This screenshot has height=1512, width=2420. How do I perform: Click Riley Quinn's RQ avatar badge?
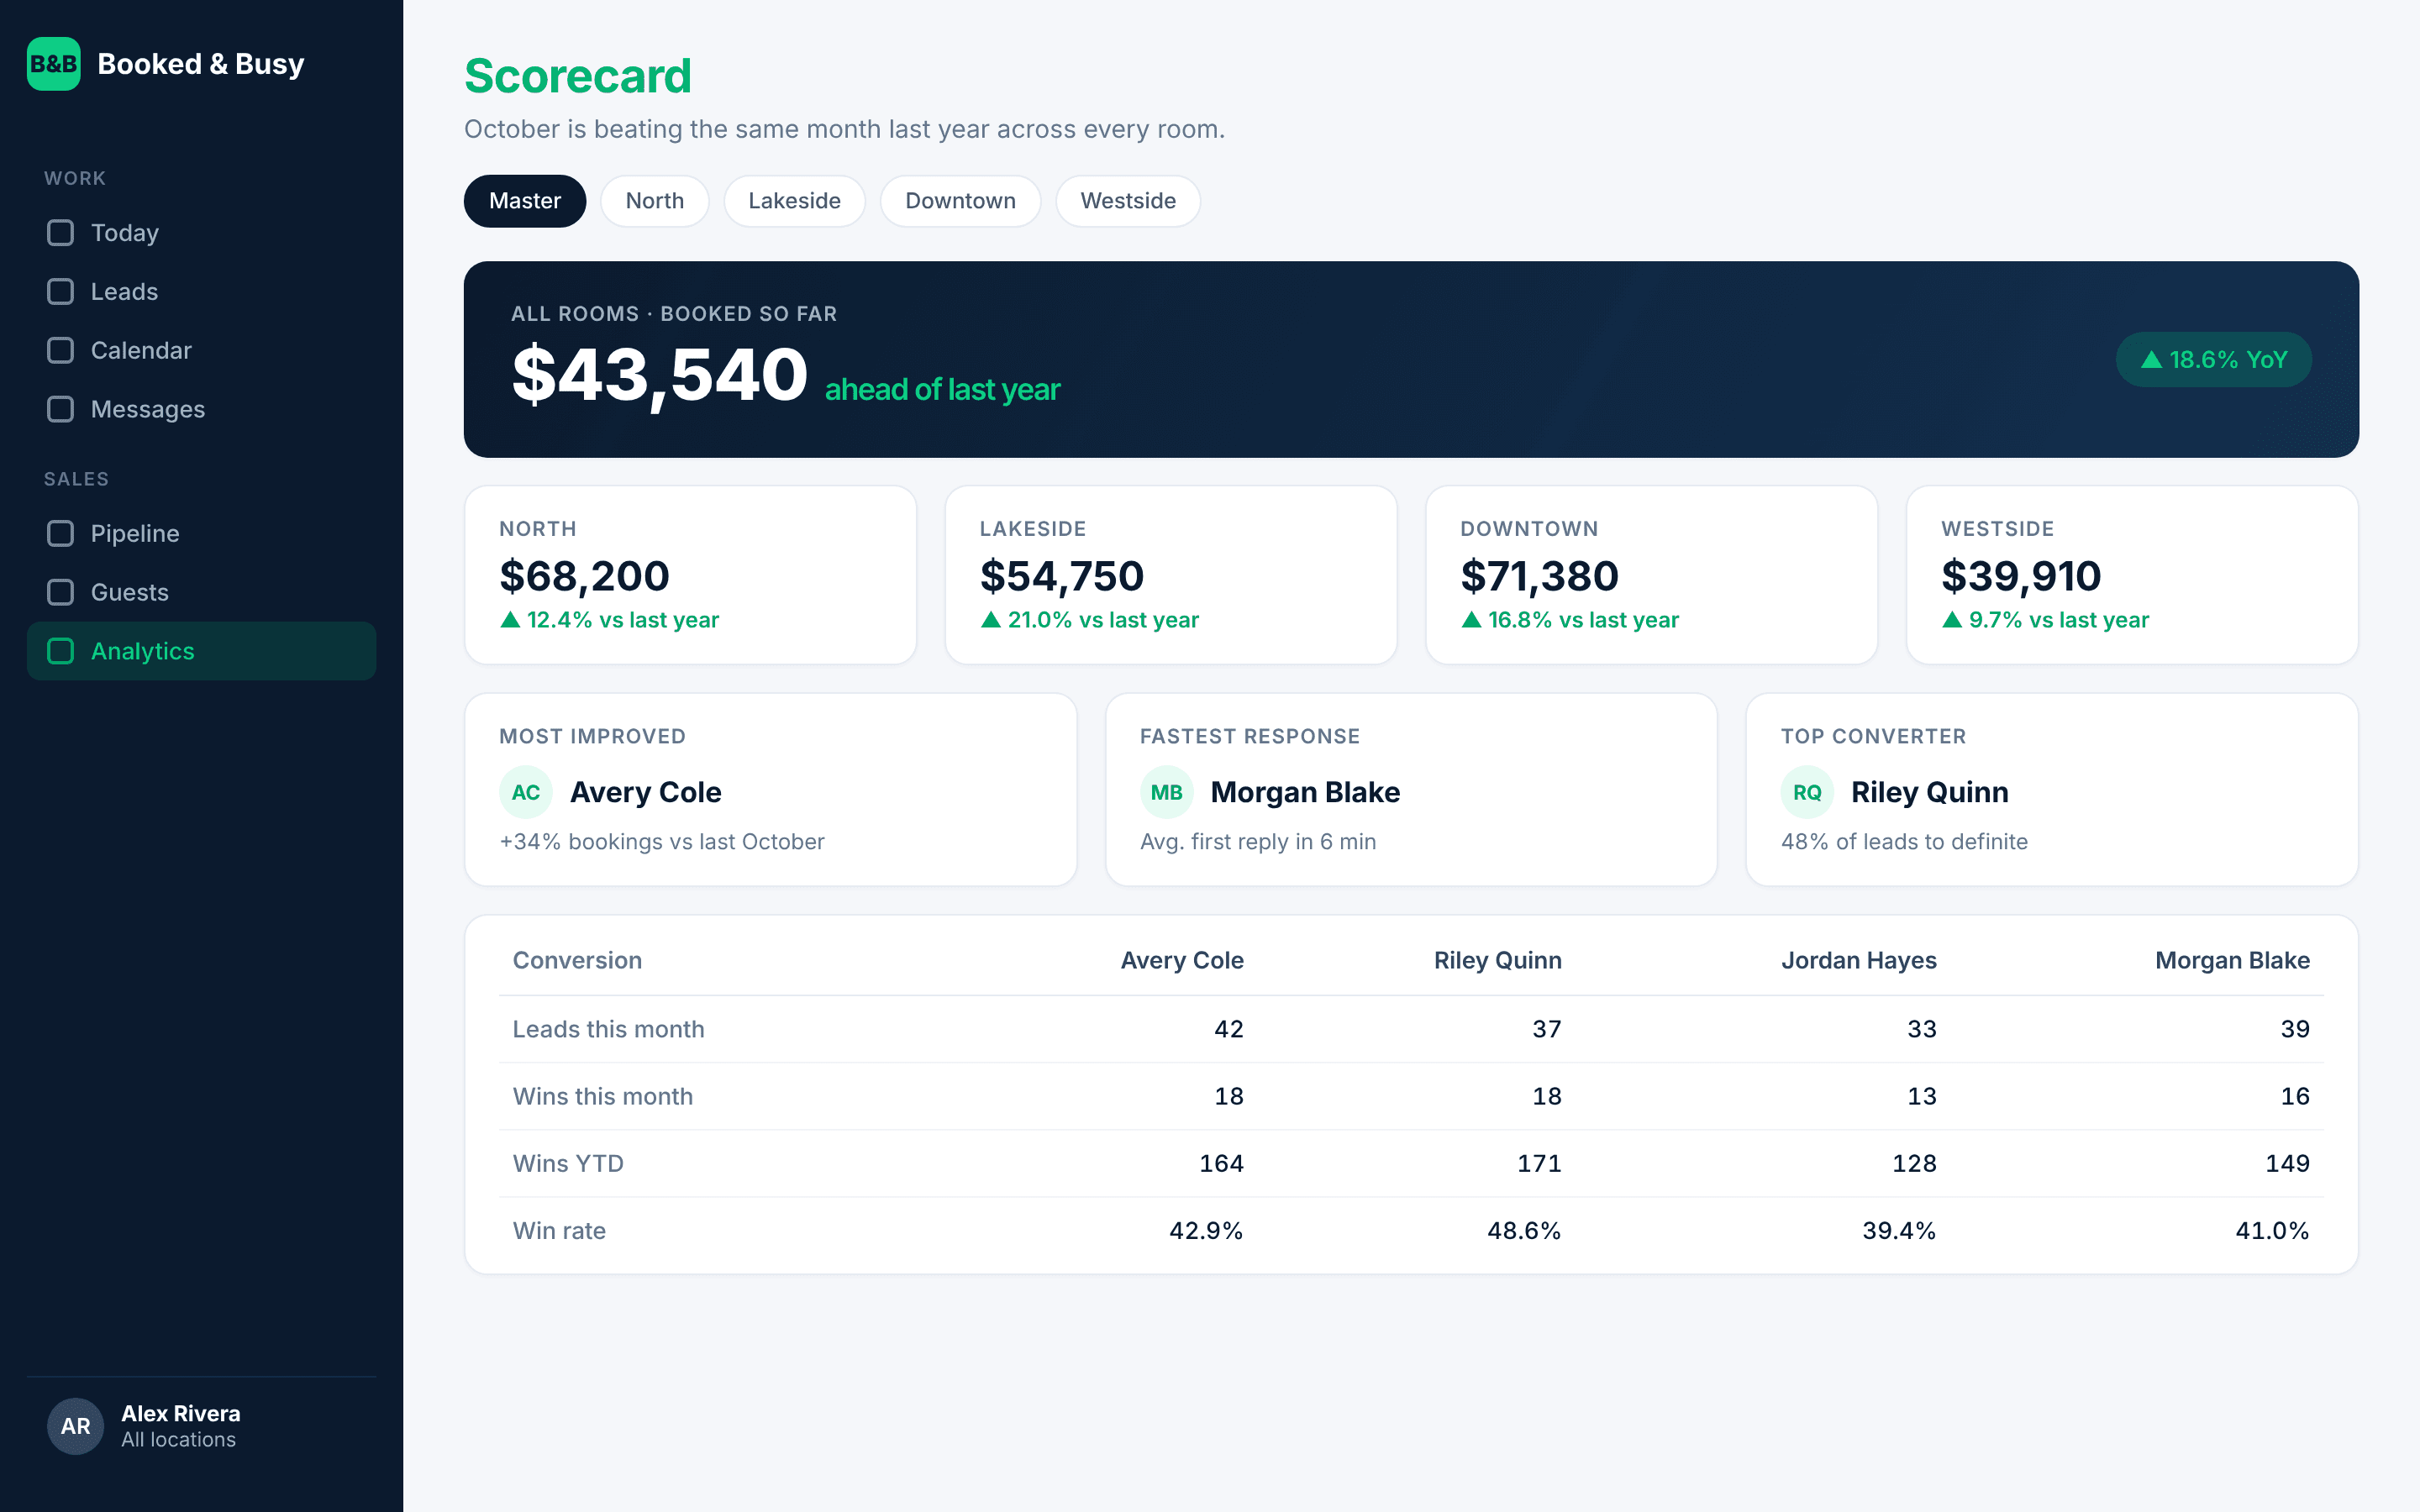tap(1807, 792)
